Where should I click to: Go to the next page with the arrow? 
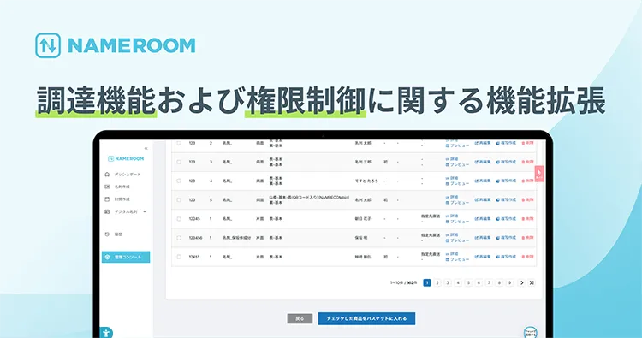(x=521, y=282)
